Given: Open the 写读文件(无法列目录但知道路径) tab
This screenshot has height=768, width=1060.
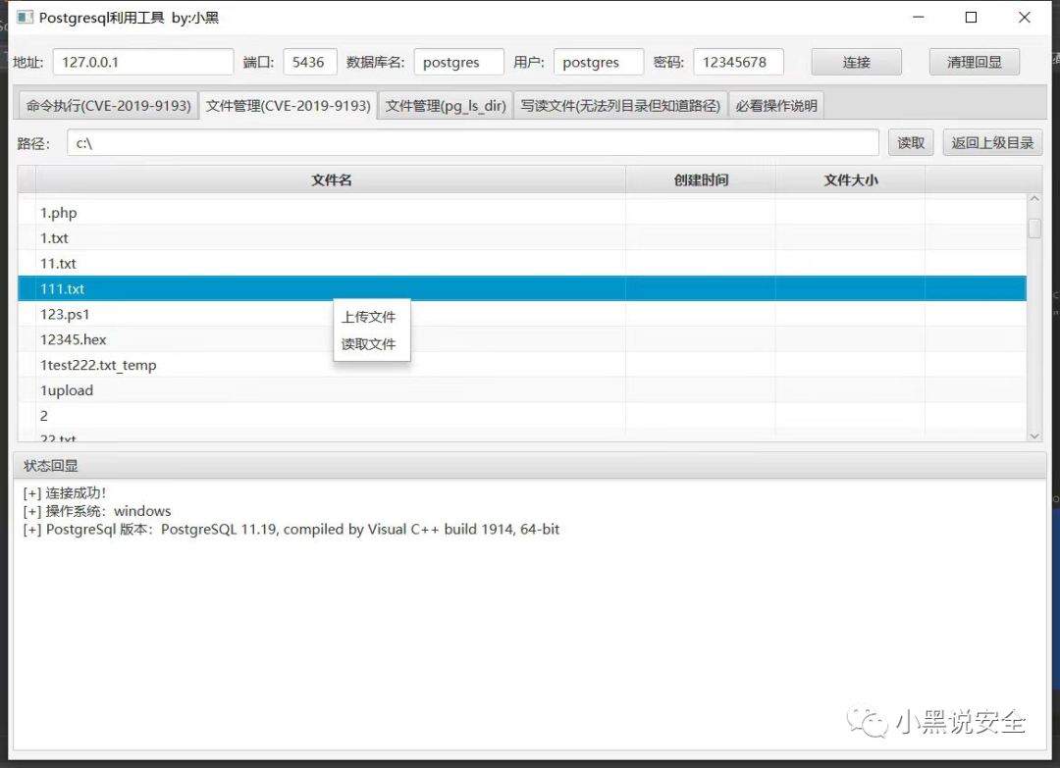Looking at the screenshot, I should (620, 106).
